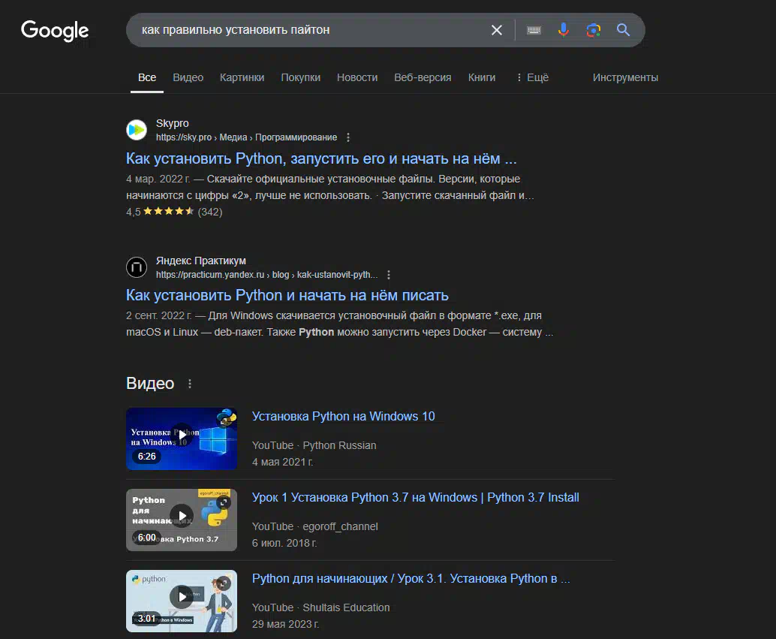Click the Яндекс Практикум site name
The image size is (776, 639).
[201, 261]
